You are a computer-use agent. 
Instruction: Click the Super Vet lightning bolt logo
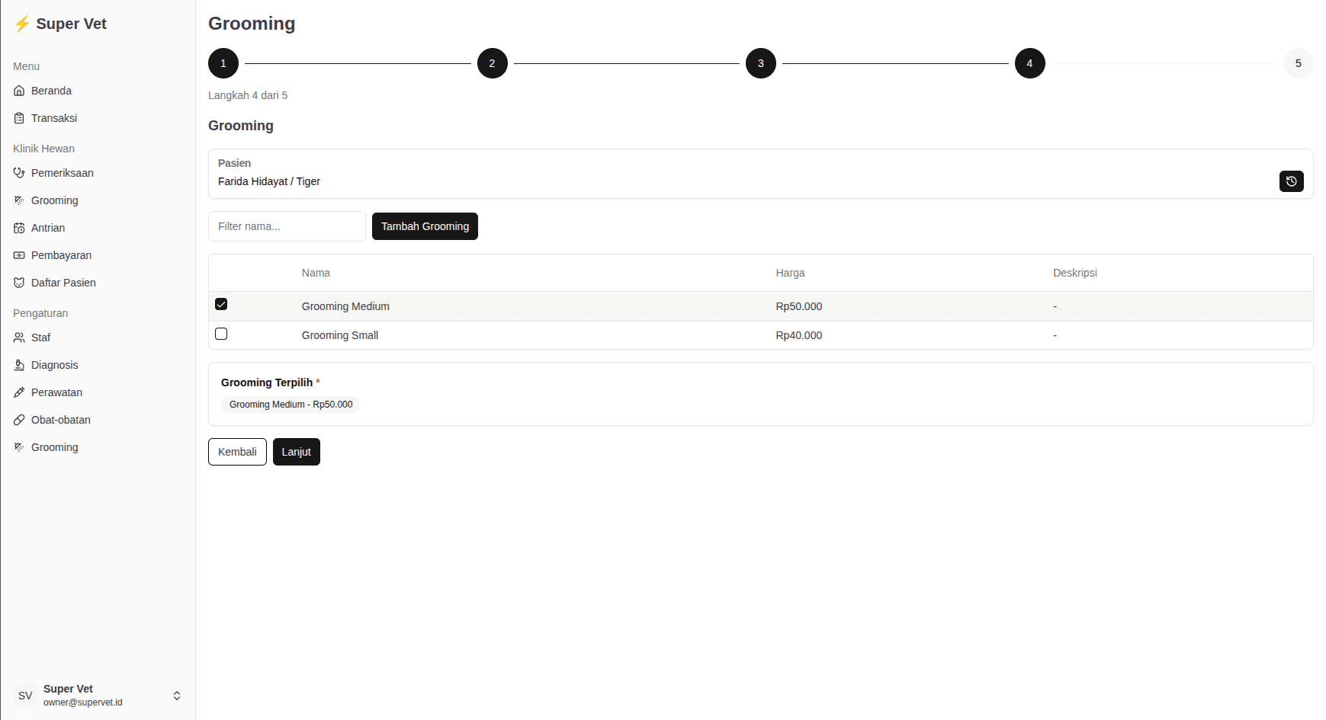(22, 24)
